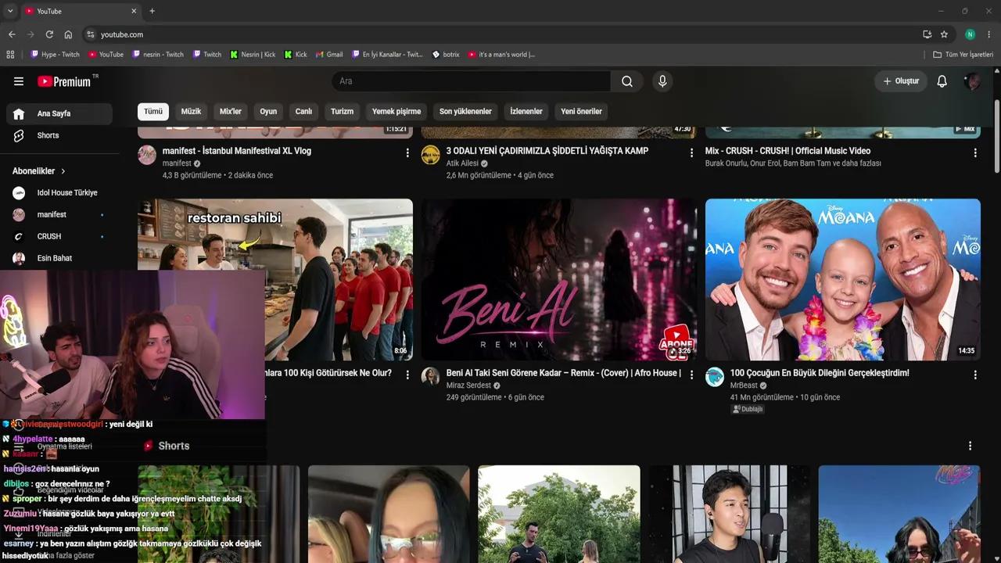Open the Nesrin | Kick bookmark
1001x563 pixels.
253,55
